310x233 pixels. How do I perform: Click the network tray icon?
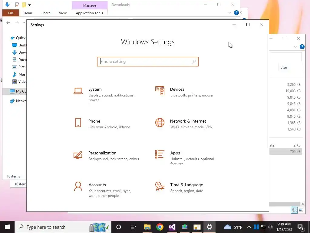point(264,227)
